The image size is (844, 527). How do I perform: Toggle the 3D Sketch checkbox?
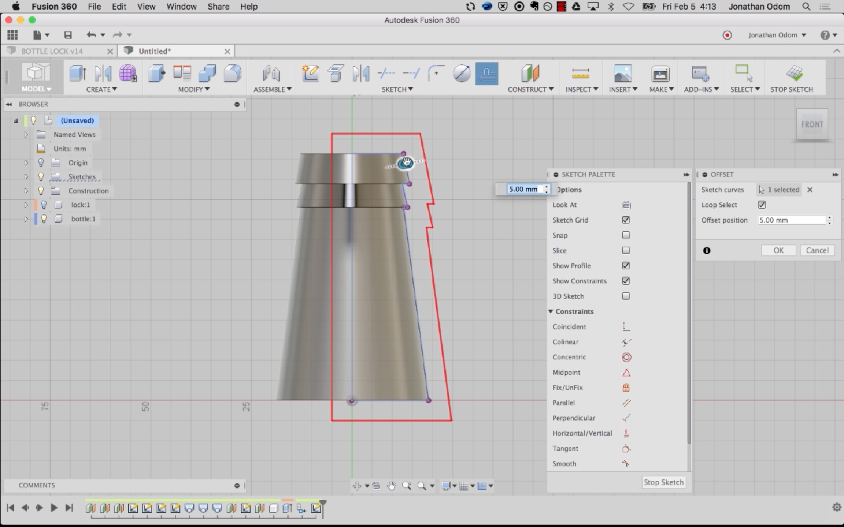pos(626,296)
